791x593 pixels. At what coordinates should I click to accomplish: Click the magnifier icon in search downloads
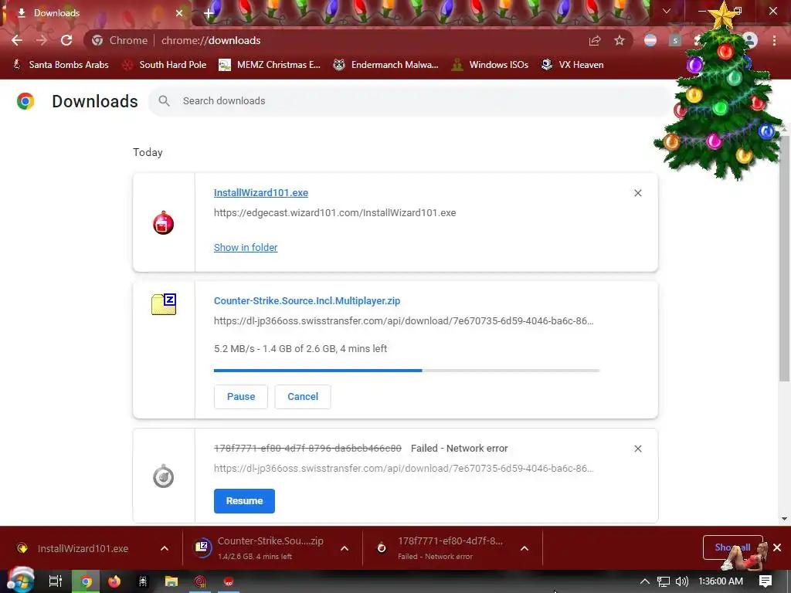(164, 101)
